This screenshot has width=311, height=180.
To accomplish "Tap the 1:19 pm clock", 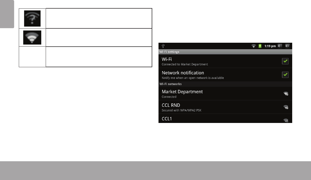I will click(270, 46).
